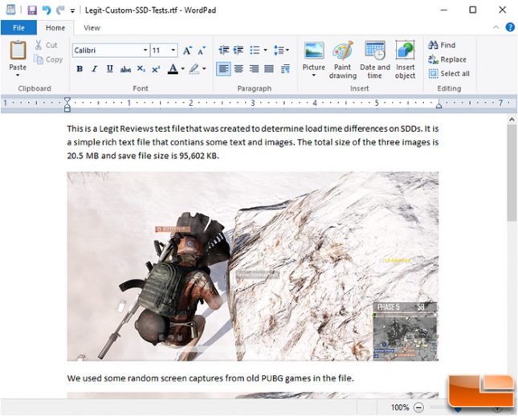
Task: Toggle Strikethrough formatting
Action: tap(125, 69)
